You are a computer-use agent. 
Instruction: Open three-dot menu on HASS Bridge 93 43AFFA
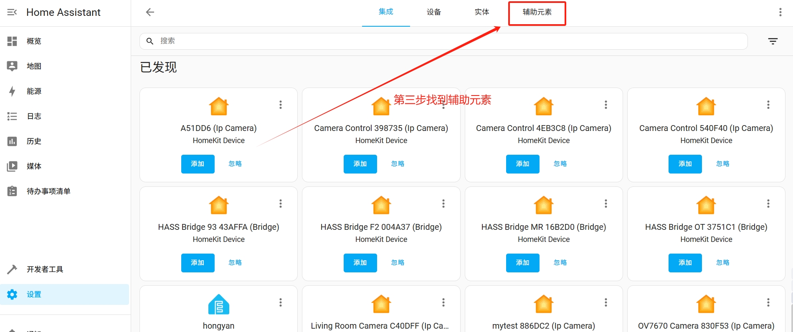[281, 204]
